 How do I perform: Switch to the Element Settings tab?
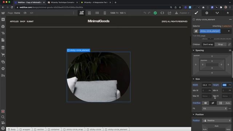207,13
